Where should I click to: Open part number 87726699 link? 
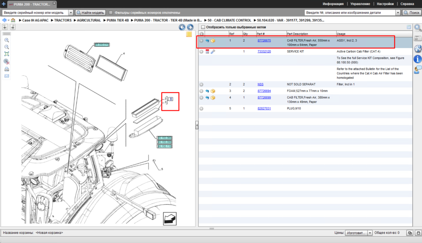pyautogui.click(x=264, y=97)
